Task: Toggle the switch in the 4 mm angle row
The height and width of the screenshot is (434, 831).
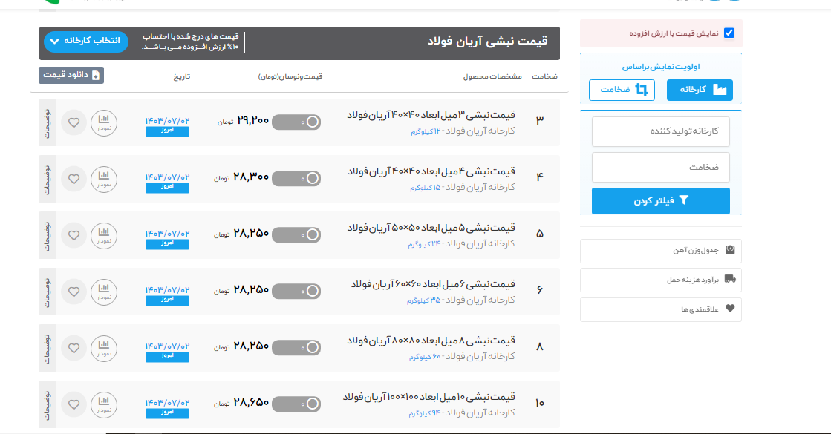Action: pyautogui.click(x=297, y=179)
